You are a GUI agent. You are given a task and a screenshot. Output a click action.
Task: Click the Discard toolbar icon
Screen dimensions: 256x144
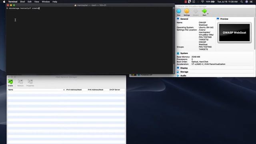point(196,12)
